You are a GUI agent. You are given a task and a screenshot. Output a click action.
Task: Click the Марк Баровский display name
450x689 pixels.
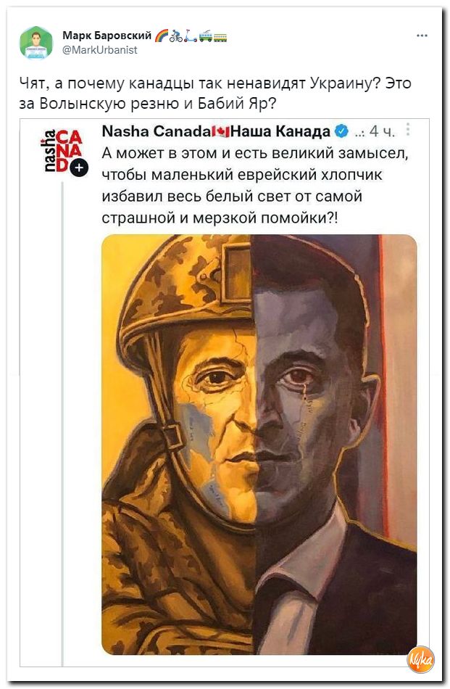click(x=107, y=35)
